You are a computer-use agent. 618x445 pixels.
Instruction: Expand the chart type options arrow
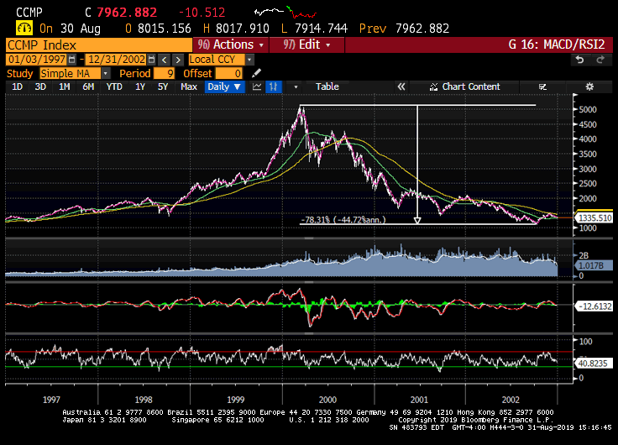tap(296, 86)
